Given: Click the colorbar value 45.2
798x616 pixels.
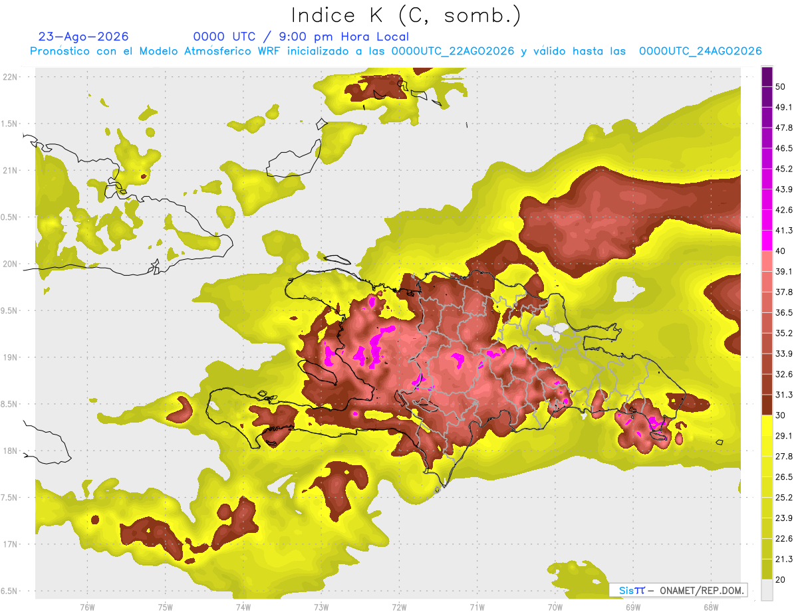Looking at the screenshot, I should (783, 169).
